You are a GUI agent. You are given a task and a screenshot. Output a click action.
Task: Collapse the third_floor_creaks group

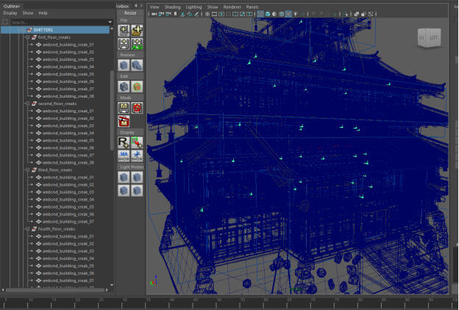pos(27,170)
